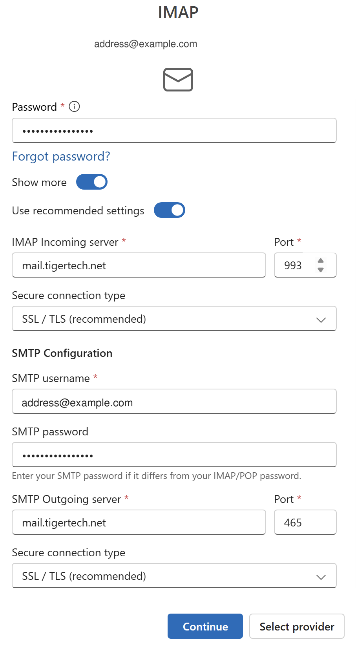Screen dimensions: 356x656
Task: Open the outgoing Secure connection type dropdown
Action: (174, 576)
